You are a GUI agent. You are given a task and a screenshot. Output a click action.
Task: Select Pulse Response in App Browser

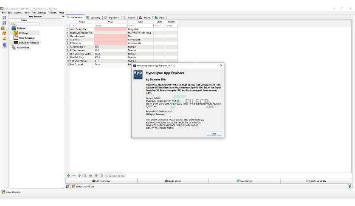click(27, 38)
